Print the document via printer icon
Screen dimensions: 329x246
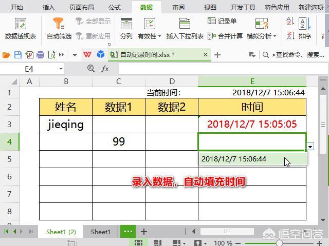click(40, 55)
